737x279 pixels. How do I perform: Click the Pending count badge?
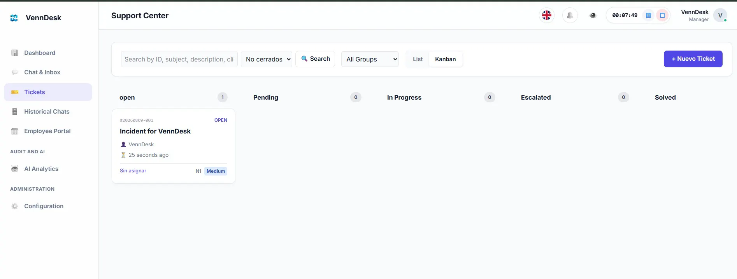coord(356,97)
